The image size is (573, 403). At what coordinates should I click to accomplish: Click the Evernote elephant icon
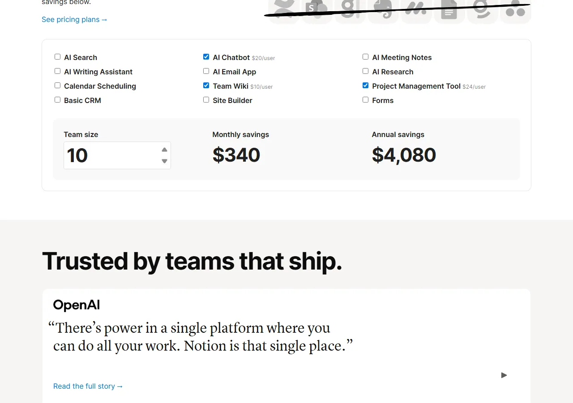[x=383, y=9]
